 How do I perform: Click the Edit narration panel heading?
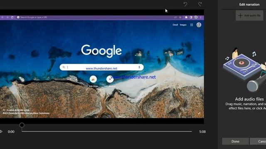click(x=249, y=5)
